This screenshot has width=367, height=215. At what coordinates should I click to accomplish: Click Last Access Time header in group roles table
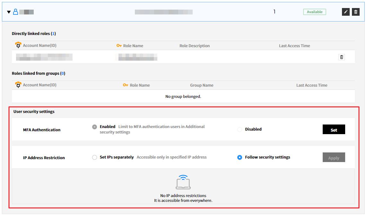311,85
